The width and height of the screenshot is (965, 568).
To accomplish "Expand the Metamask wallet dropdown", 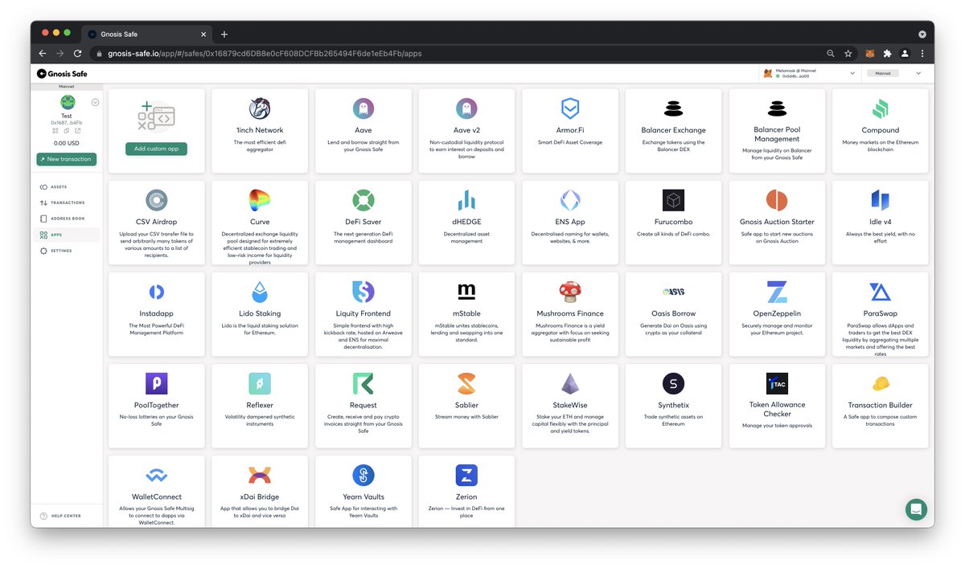I will click(809, 73).
